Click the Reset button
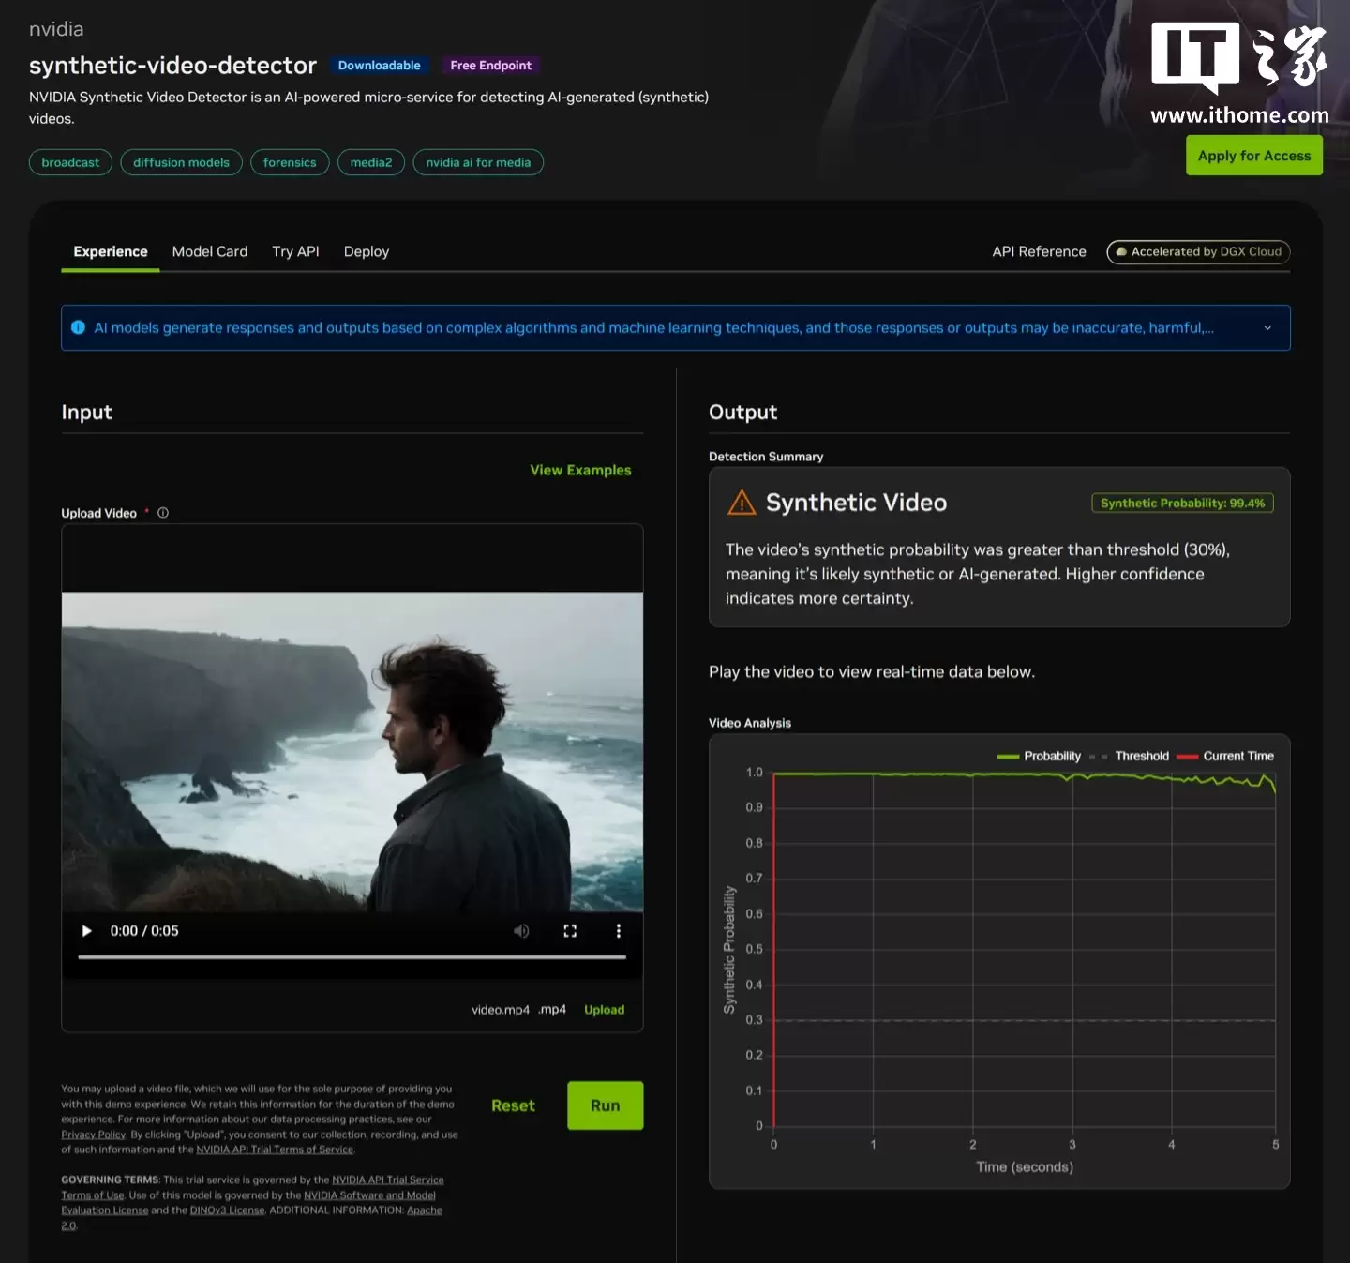 click(513, 1106)
